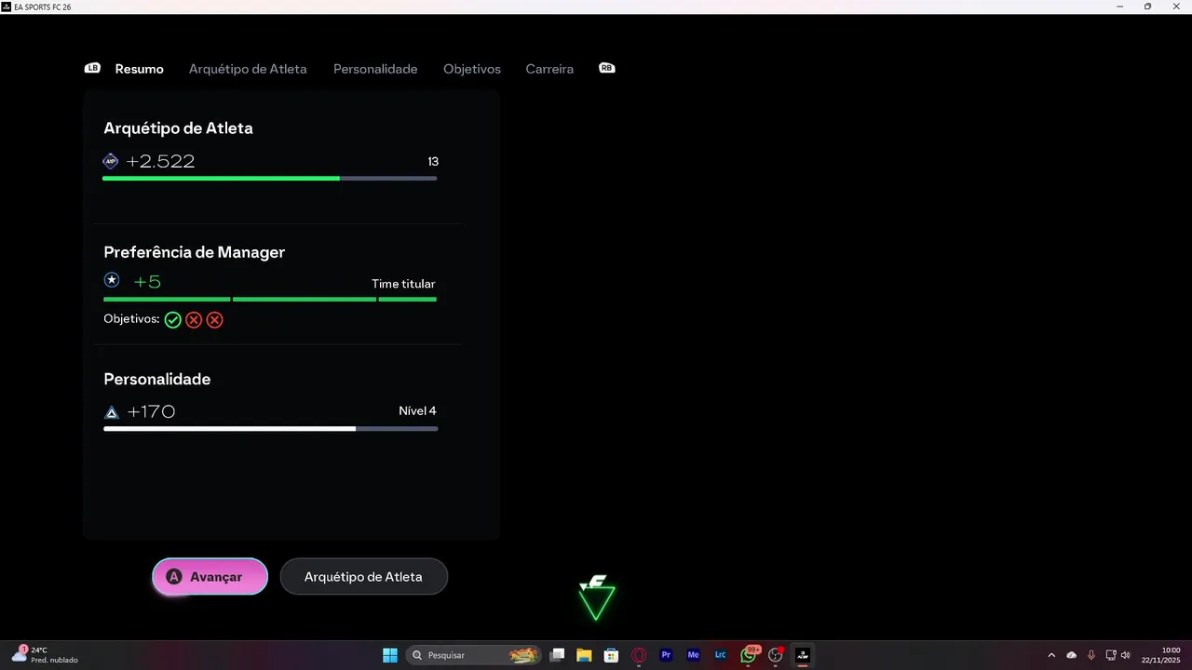1192x670 pixels.
Task: Open the clock and date panel
Action: 1162,655
